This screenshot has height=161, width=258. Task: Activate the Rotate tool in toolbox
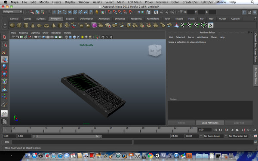coord(4,67)
